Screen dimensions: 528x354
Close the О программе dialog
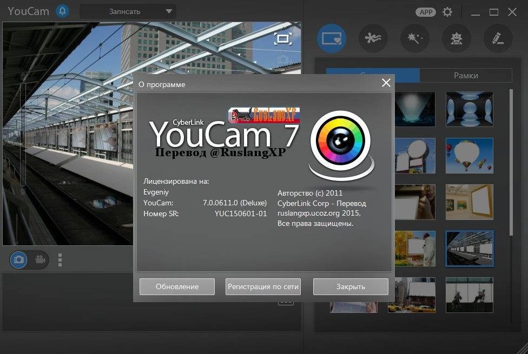pyautogui.click(x=386, y=83)
